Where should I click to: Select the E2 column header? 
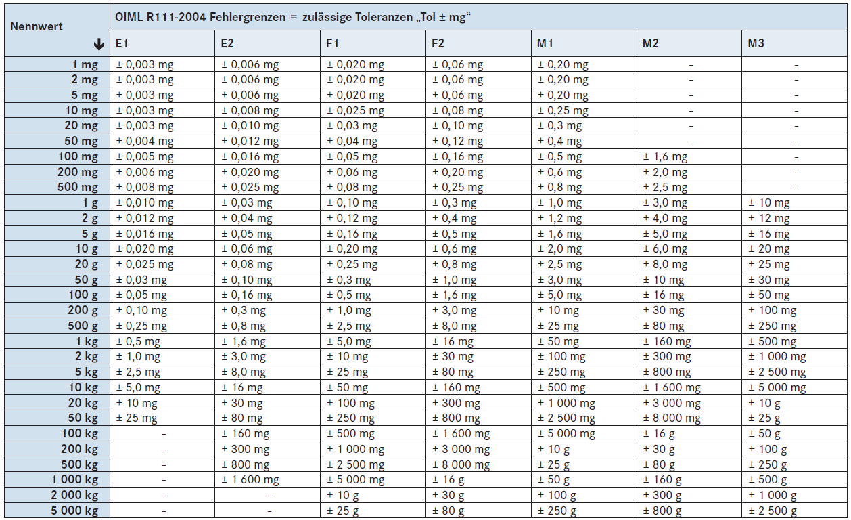point(228,44)
